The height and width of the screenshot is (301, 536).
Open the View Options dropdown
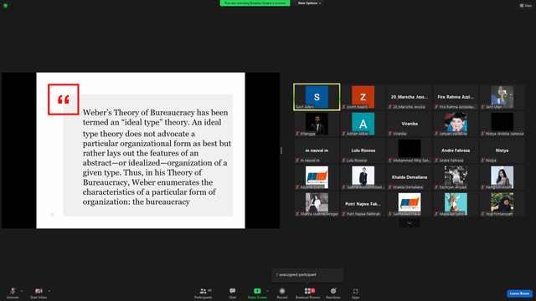309,3
